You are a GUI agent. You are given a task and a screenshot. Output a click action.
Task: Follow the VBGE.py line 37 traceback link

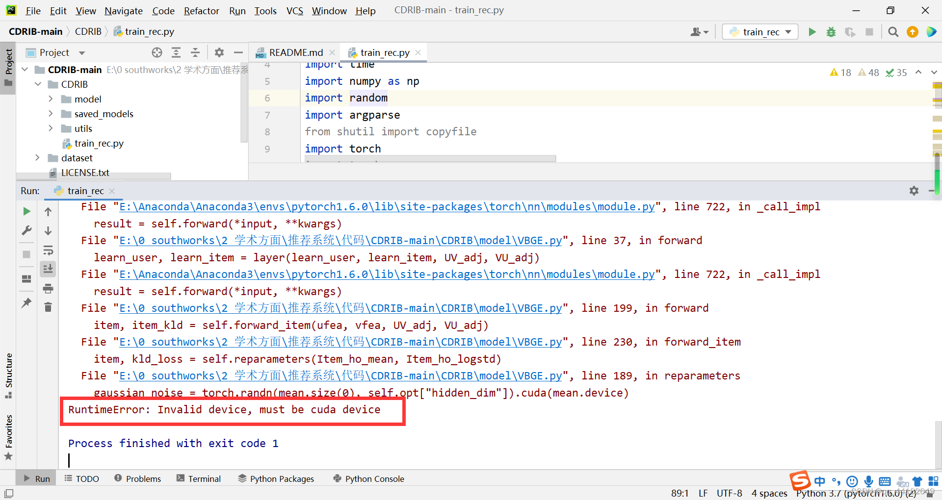(x=340, y=240)
